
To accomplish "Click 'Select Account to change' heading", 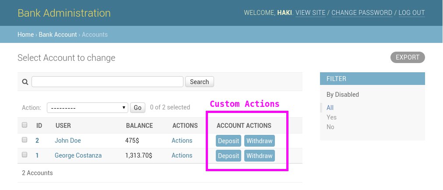I will (x=67, y=58).
